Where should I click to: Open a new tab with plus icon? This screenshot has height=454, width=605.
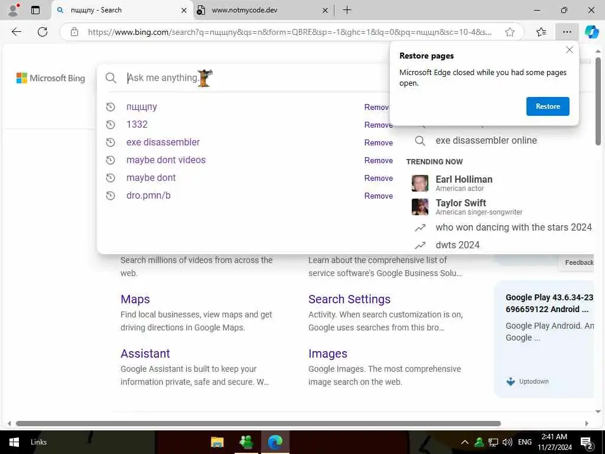click(347, 10)
